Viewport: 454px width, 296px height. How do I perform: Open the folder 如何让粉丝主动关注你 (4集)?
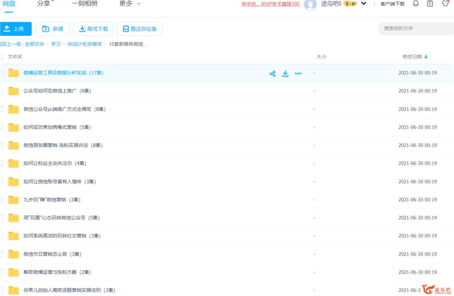pos(55,163)
